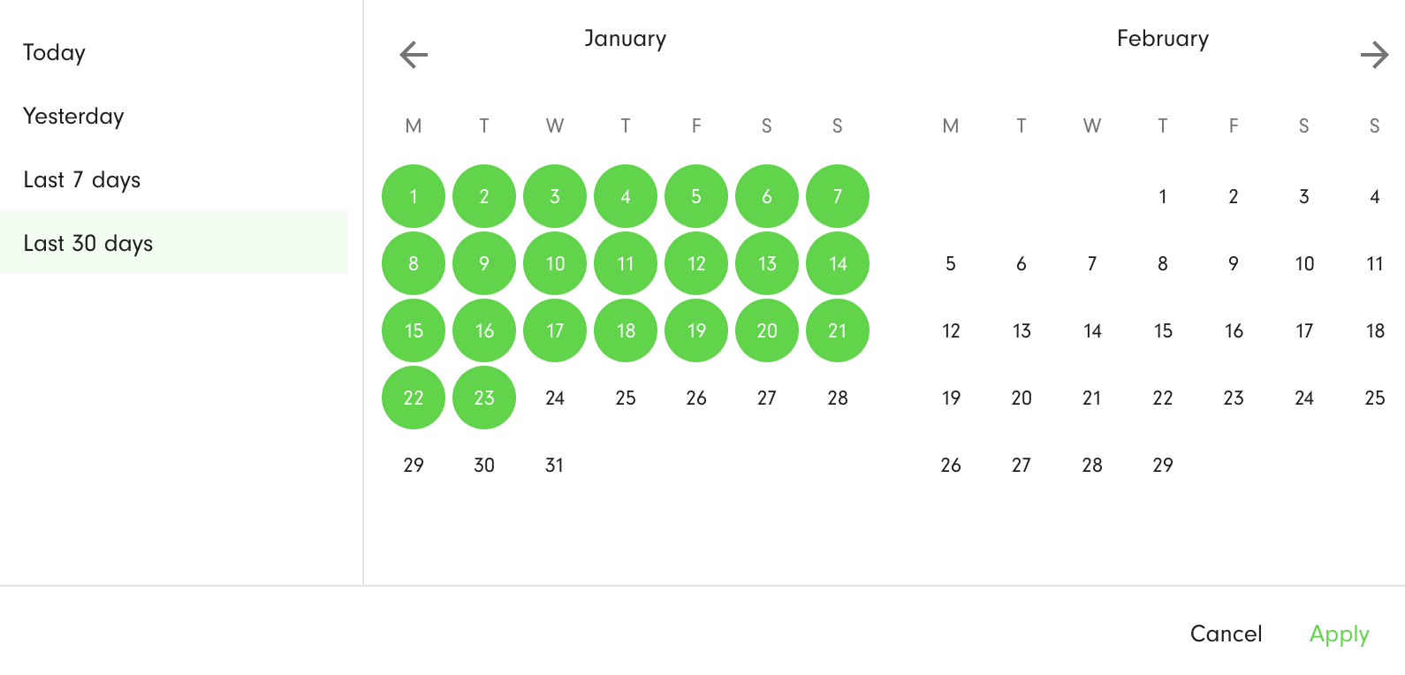This screenshot has width=1405, height=675.
Task: Advance to next month with right arrow
Action: [x=1374, y=55]
